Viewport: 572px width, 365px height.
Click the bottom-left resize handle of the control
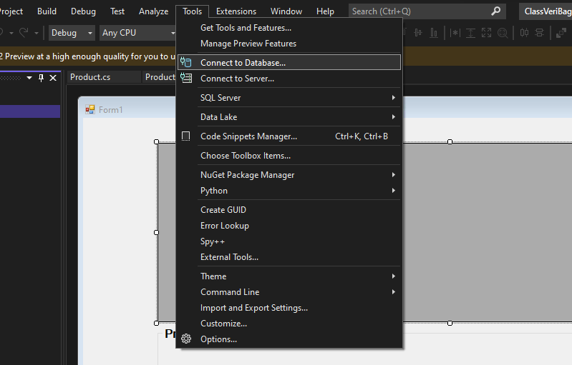[x=157, y=323]
